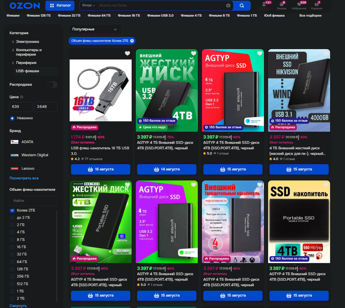Open HIKVISION '4 ТБ Внешний жесткий диск' title
Image resolution: width=345 pixels, height=308 pixels.
(x=298, y=151)
